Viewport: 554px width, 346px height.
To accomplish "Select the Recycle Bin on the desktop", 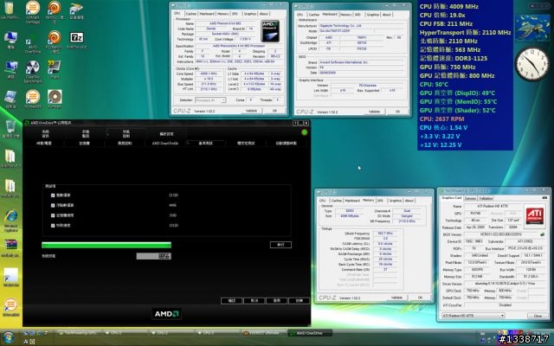I will pos(10,129).
